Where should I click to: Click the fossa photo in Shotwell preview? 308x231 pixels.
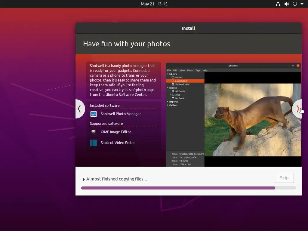[x=253, y=120]
